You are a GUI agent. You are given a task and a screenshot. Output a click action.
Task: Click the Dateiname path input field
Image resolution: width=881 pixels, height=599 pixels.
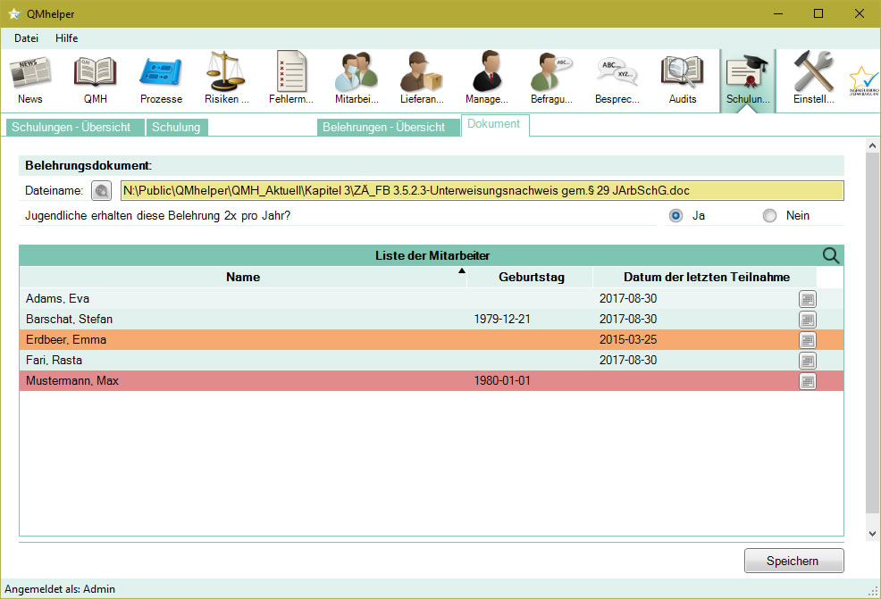click(x=482, y=191)
